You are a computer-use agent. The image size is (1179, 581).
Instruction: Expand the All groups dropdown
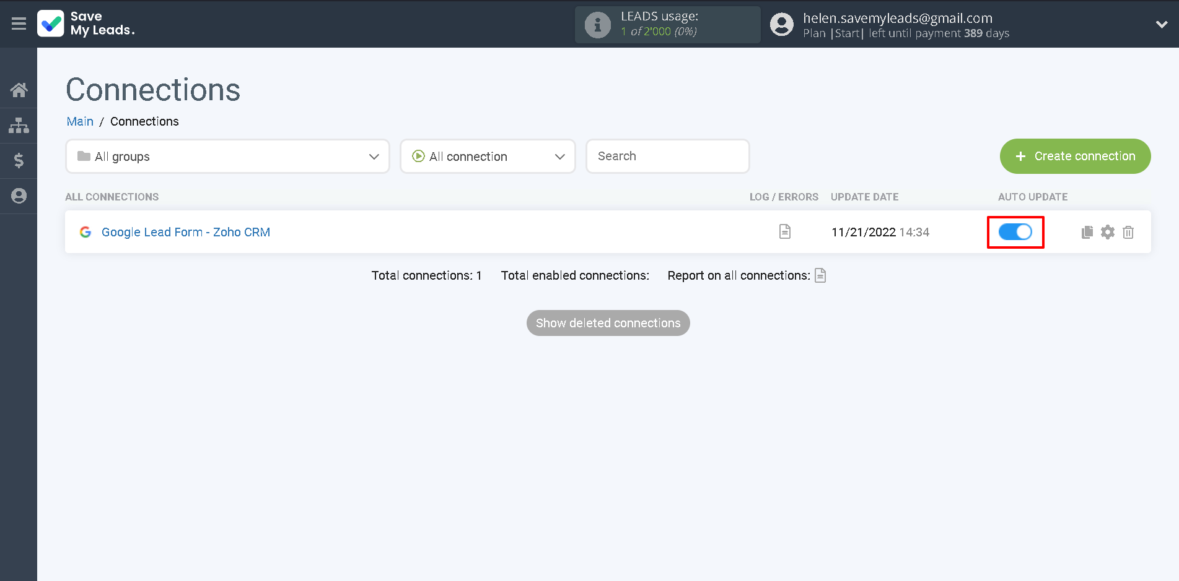click(227, 157)
